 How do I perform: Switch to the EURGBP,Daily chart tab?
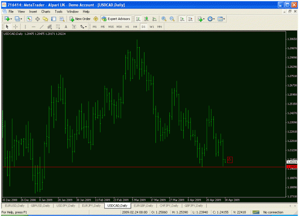pos(144,205)
